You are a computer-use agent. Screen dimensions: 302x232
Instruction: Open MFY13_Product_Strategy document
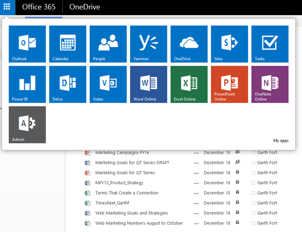[x=119, y=183]
